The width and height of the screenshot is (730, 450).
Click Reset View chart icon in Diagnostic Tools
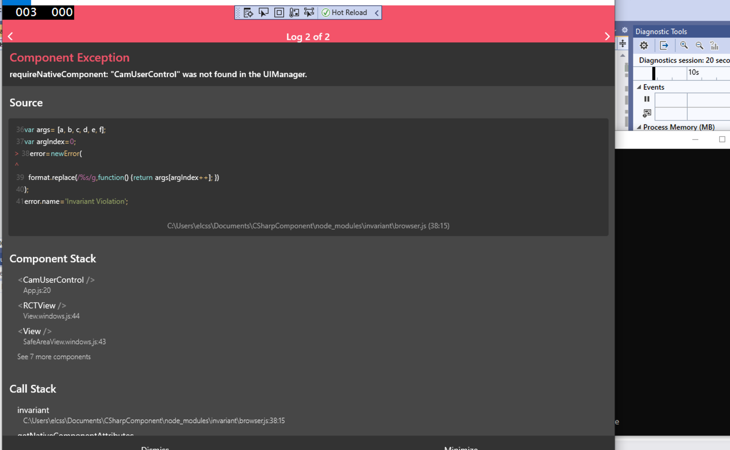(x=714, y=45)
